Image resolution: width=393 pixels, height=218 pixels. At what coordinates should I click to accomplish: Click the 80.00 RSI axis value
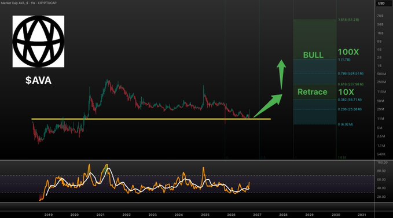click(x=381, y=171)
